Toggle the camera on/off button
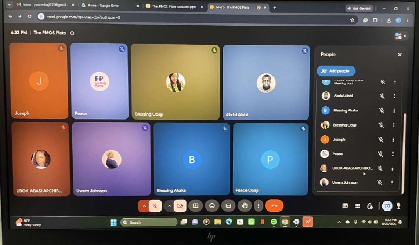This screenshot has height=245, width=419. [180, 206]
